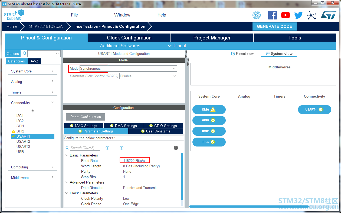Click the 10 years anniversary badge icon
The image size is (341, 213).
point(256,15)
